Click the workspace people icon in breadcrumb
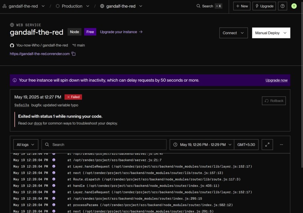Image resolution: width=303 pixels, height=213 pixels. coord(5,6)
